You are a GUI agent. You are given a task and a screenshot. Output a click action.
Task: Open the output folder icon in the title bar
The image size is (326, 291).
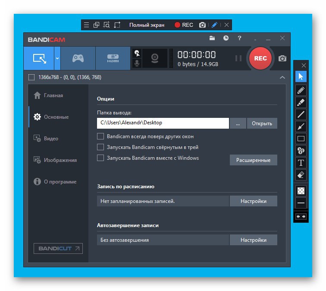(x=212, y=38)
